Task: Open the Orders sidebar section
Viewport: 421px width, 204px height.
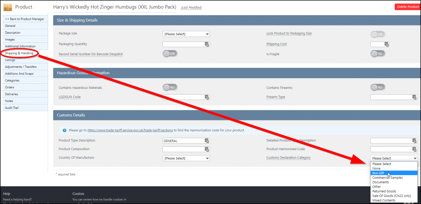Action: point(25,87)
